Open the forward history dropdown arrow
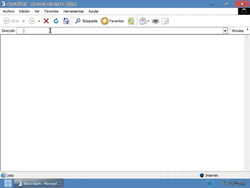 (x=39, y=21)
